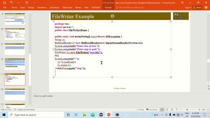The image size is (210, 118).
Task: Zoom out with the minus button
Action: (180, 109)
